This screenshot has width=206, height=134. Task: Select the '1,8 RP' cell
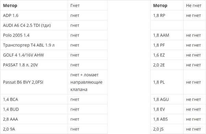[x=167, y=15]
